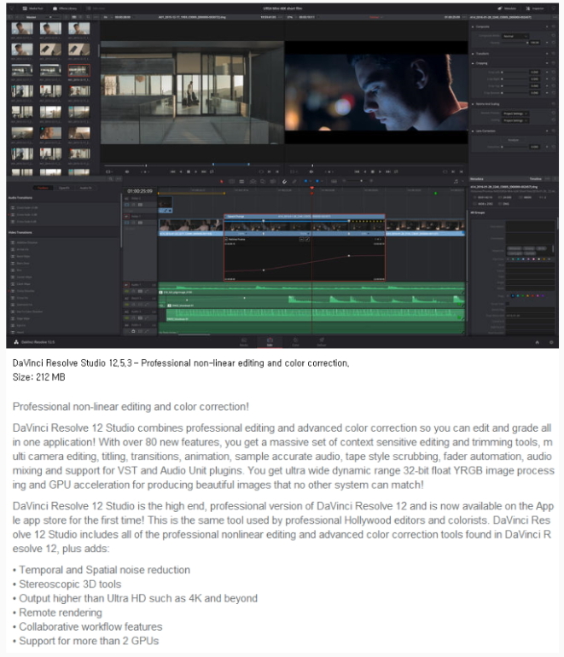Image resolution: width=564 pixels, height=657 pixels.
Task: Click the red playhead marker on timeline ruler
Action: pyautogui.click(x=311, y=189)
